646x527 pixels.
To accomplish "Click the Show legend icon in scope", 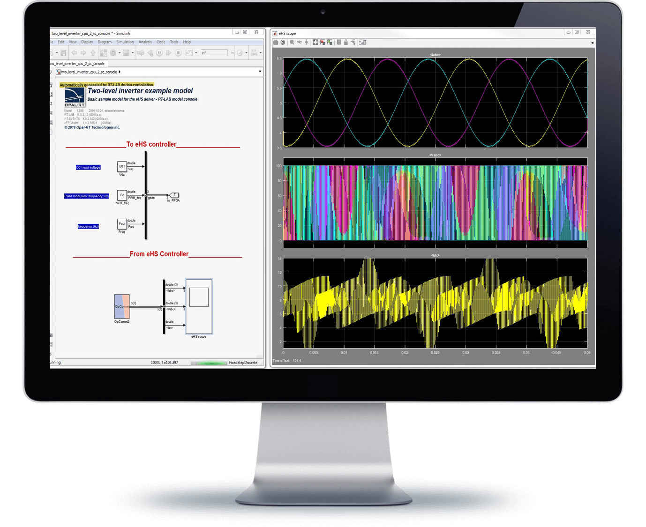I will pyautogui.click(x=362, y=42).
